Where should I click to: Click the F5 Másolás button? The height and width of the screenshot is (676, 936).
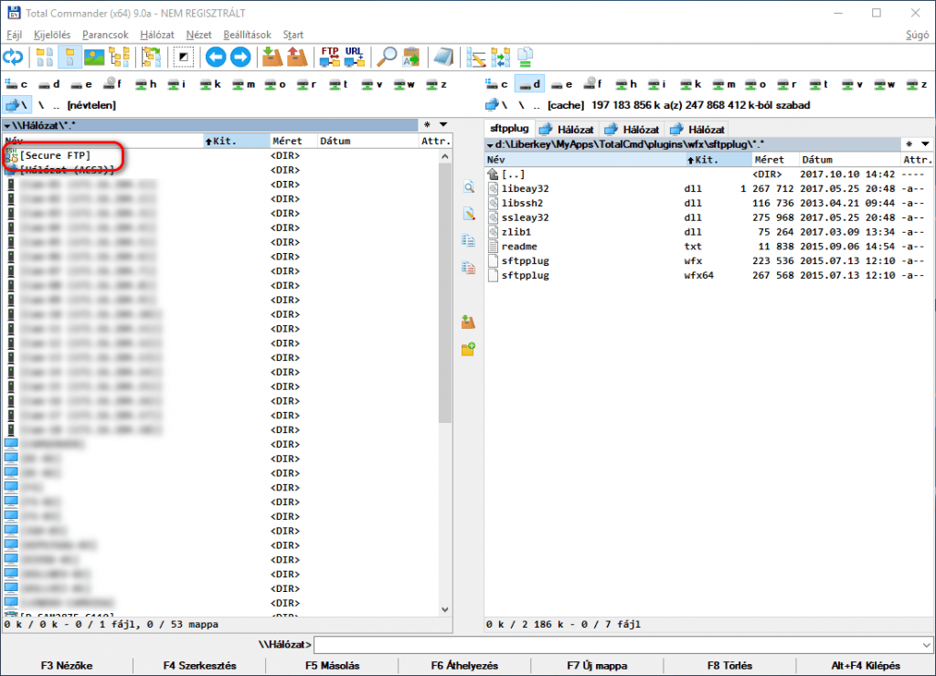[x=333, y=665]
